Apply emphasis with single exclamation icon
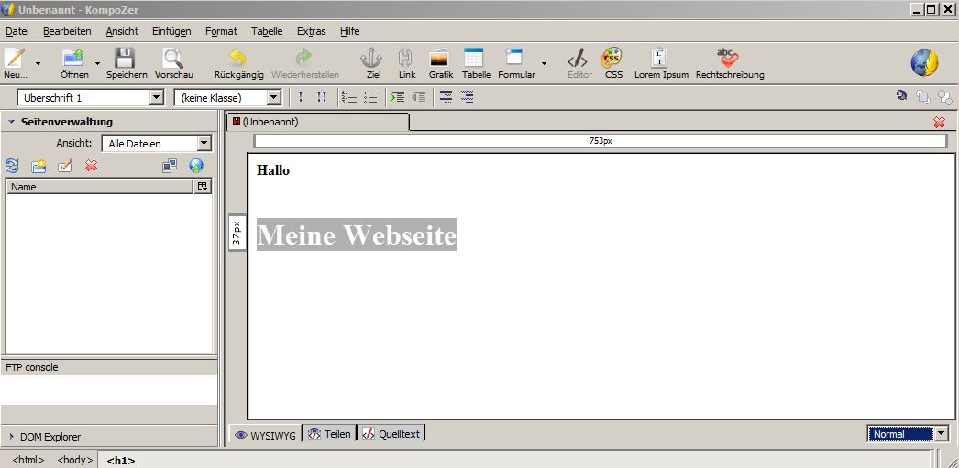 coord(301,97)
